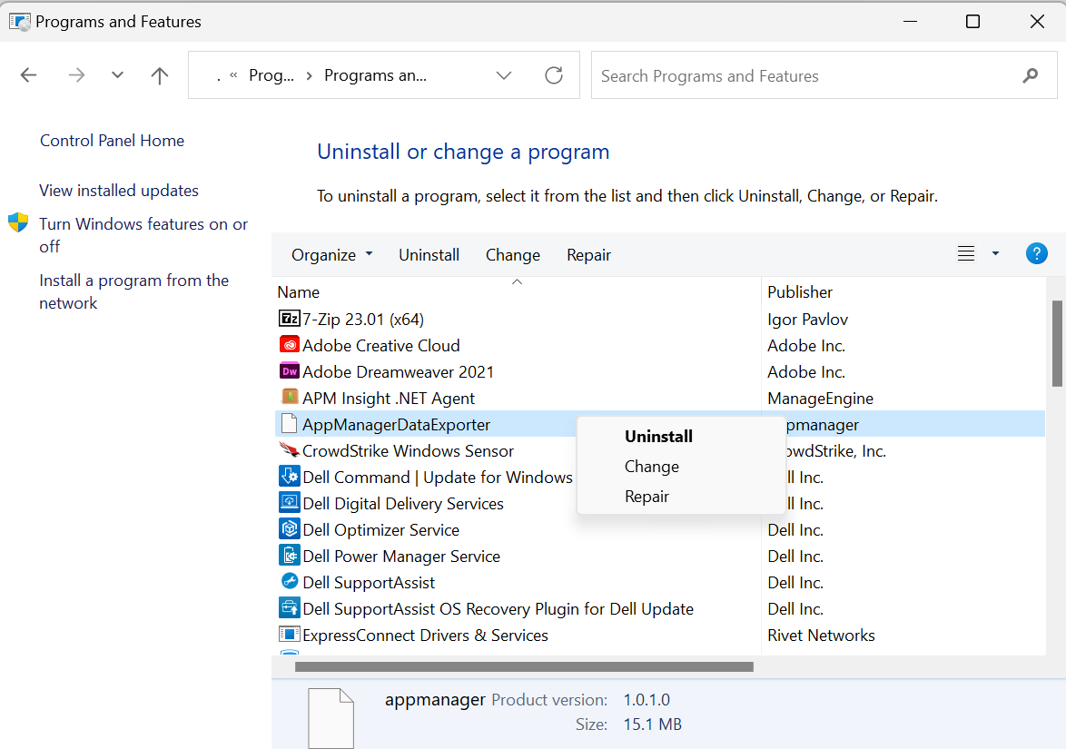Screen dimensions: 1066x749
Task: Expand the hidden breadcrumb chevron in the address bar
Action: pyautogui.click(x=233, y=74)
